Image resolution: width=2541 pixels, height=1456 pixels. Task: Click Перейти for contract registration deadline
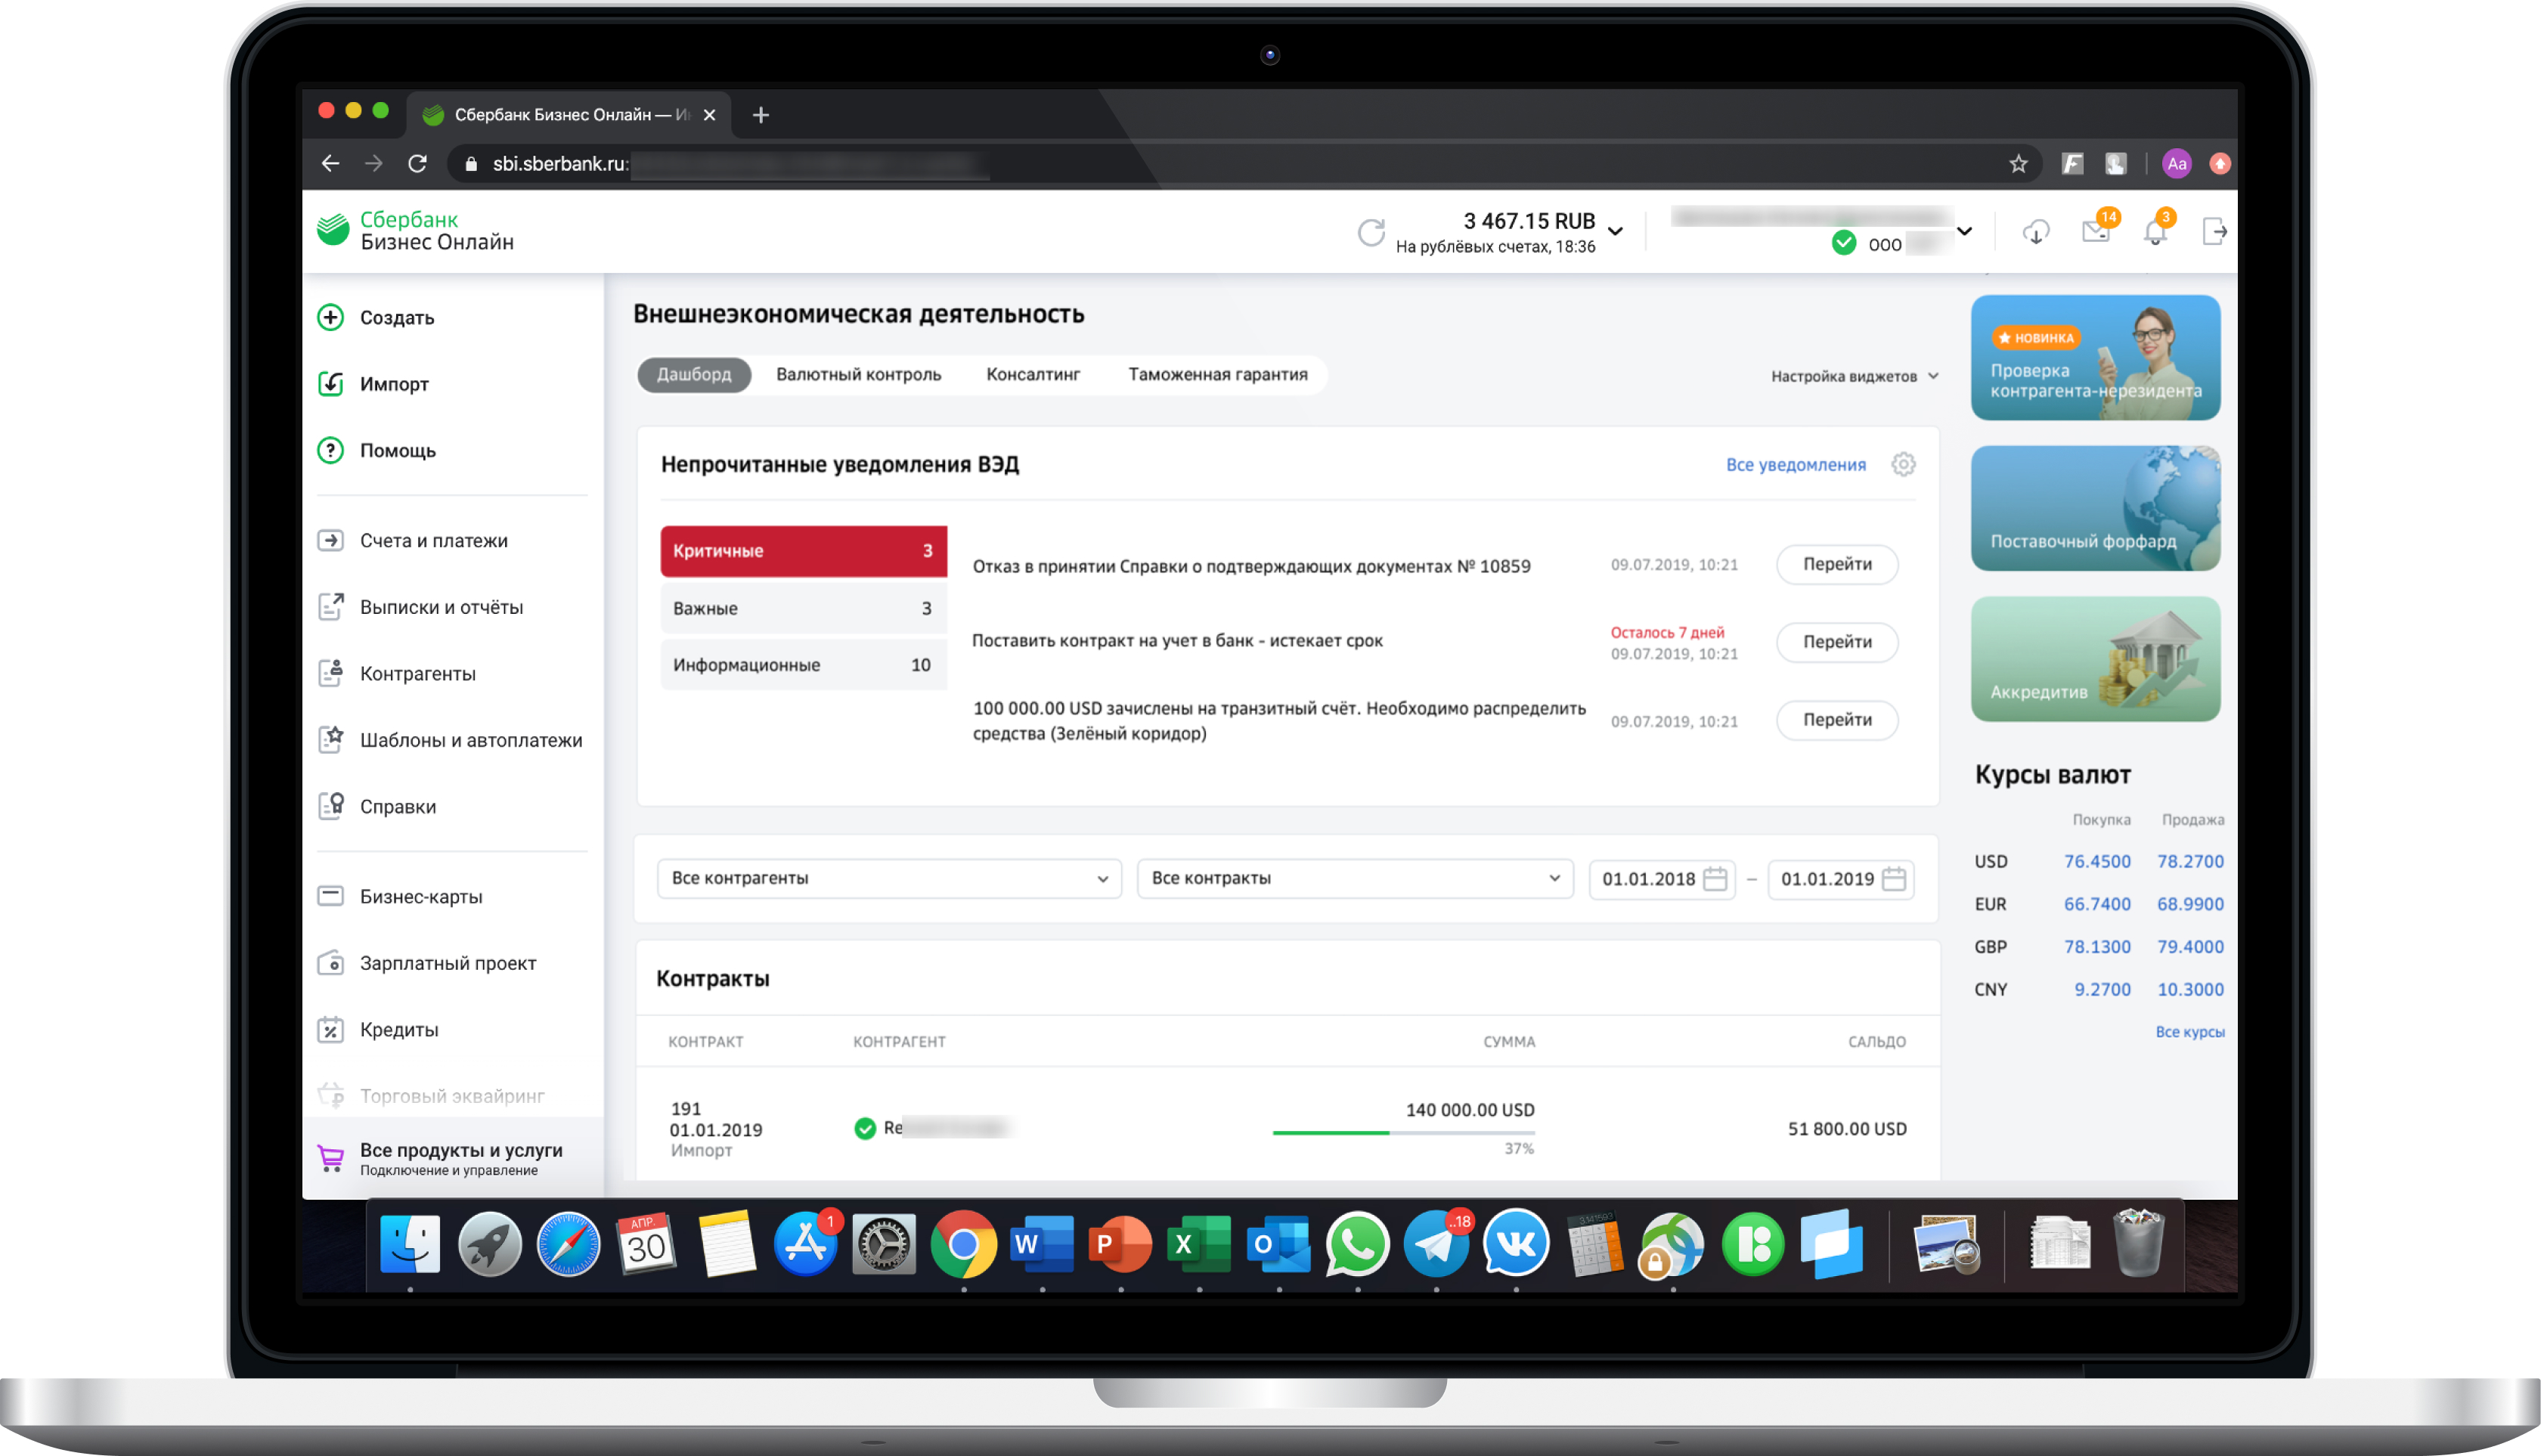pos(1837,642)
